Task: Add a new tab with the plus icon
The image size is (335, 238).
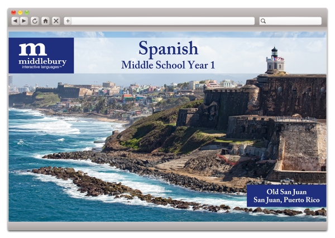Action: [x=68, y=21]
